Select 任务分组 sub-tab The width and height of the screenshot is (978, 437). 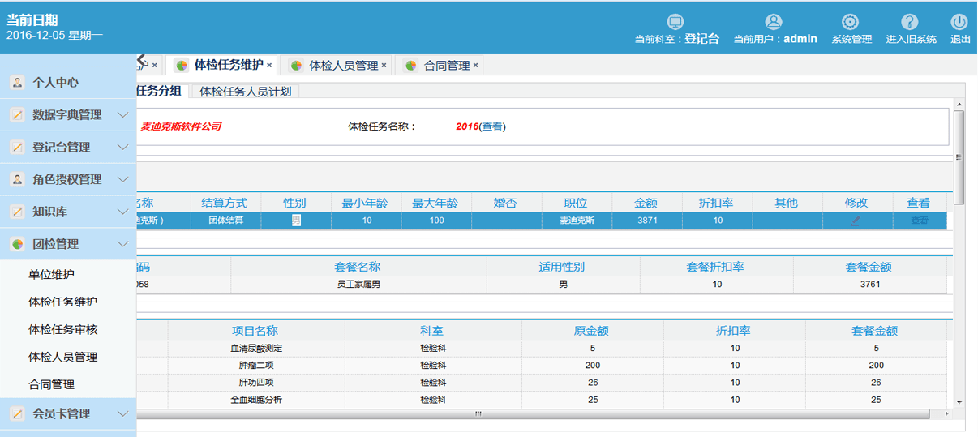161,91
